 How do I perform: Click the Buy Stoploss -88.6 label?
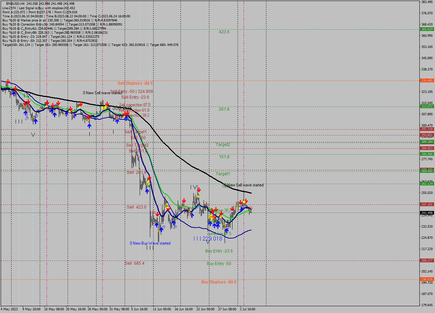[219, 282]
